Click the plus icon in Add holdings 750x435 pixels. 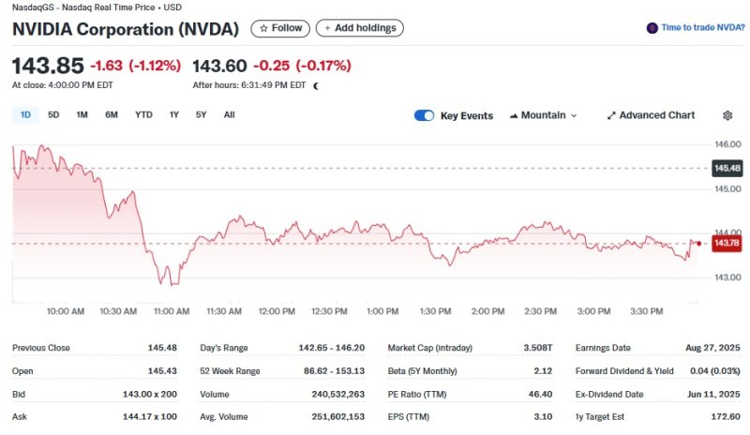[327, 28]
